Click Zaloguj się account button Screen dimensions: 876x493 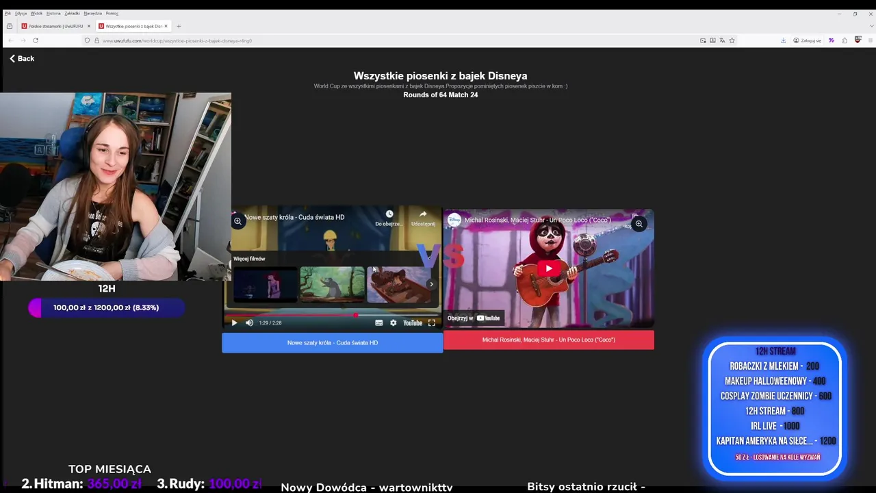pos(807,40)
